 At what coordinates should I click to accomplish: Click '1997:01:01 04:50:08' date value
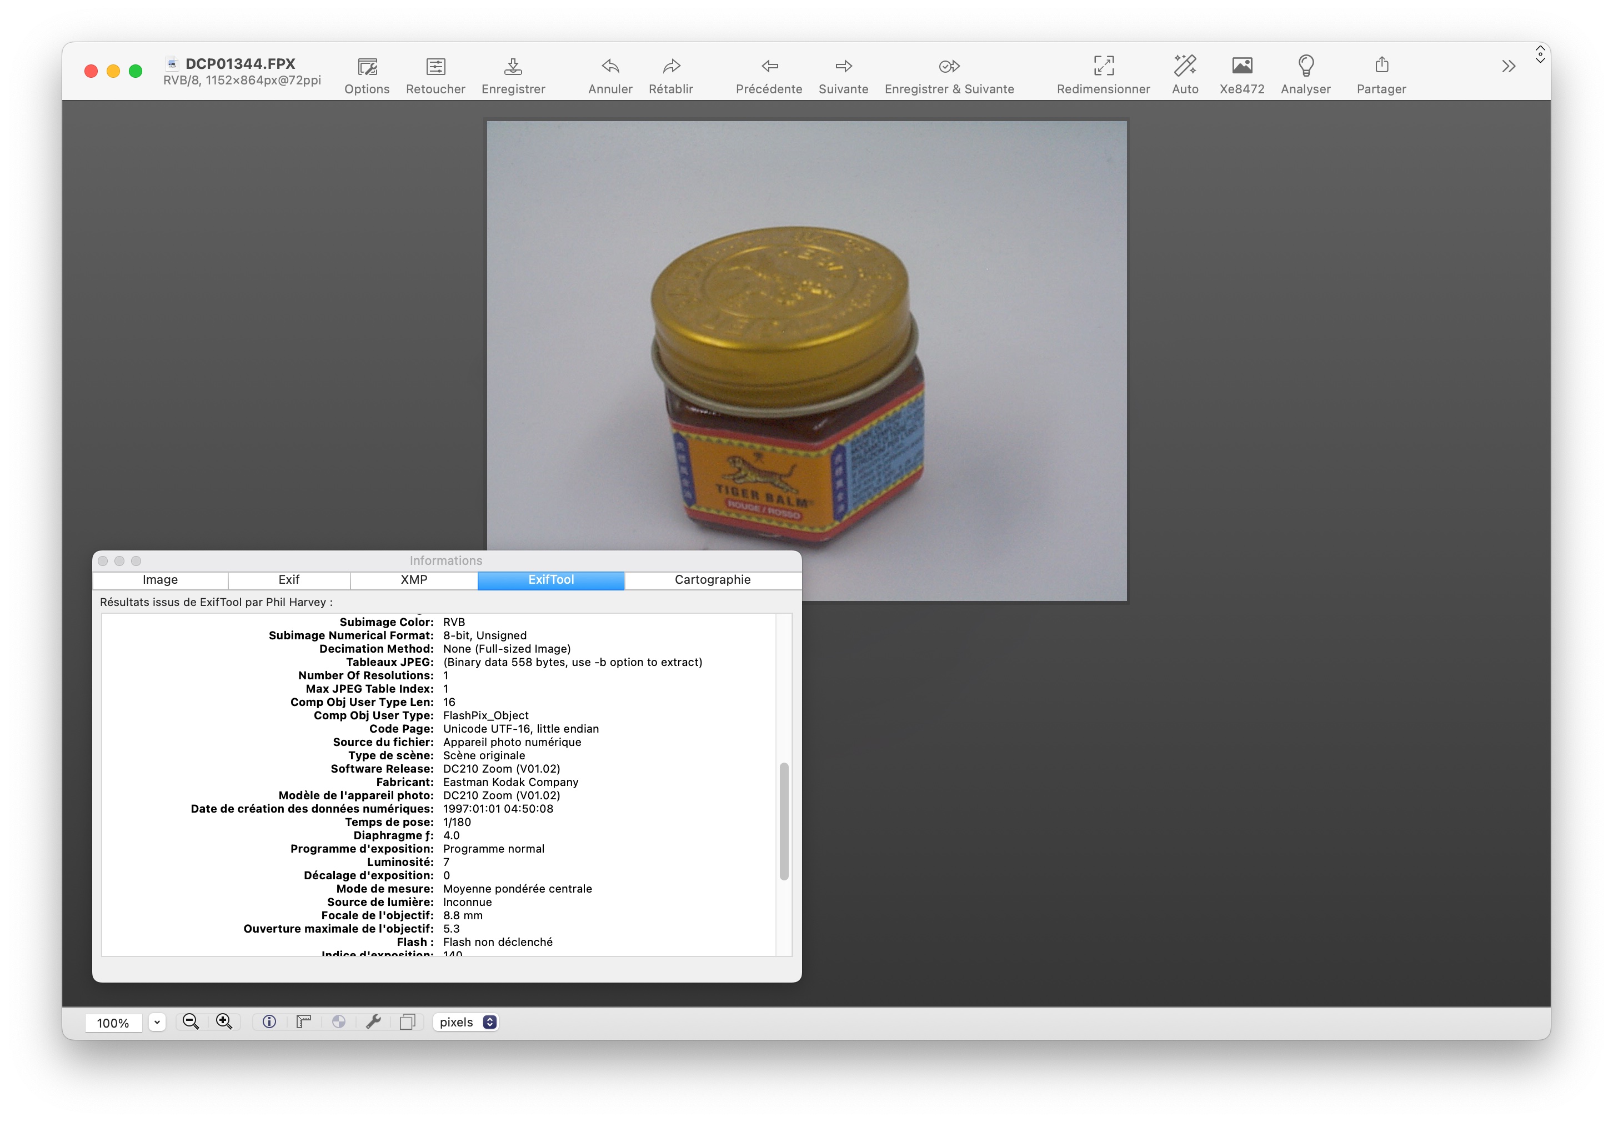click(x=498, y=809)
